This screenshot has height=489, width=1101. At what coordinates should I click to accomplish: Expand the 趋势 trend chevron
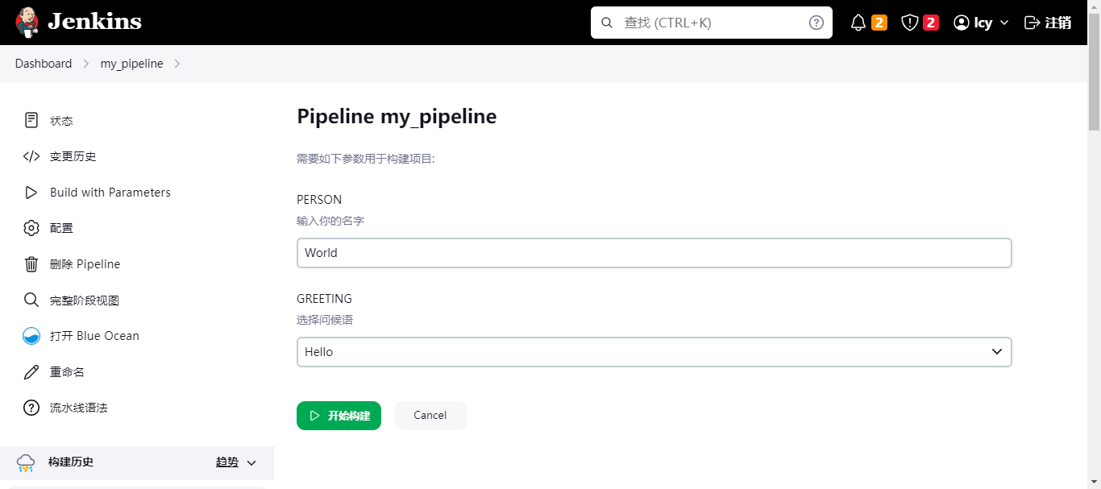pos(251,462)
